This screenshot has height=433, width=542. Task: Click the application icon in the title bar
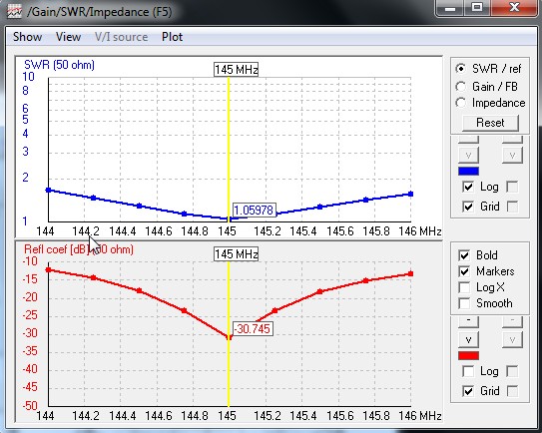point(14,12)
